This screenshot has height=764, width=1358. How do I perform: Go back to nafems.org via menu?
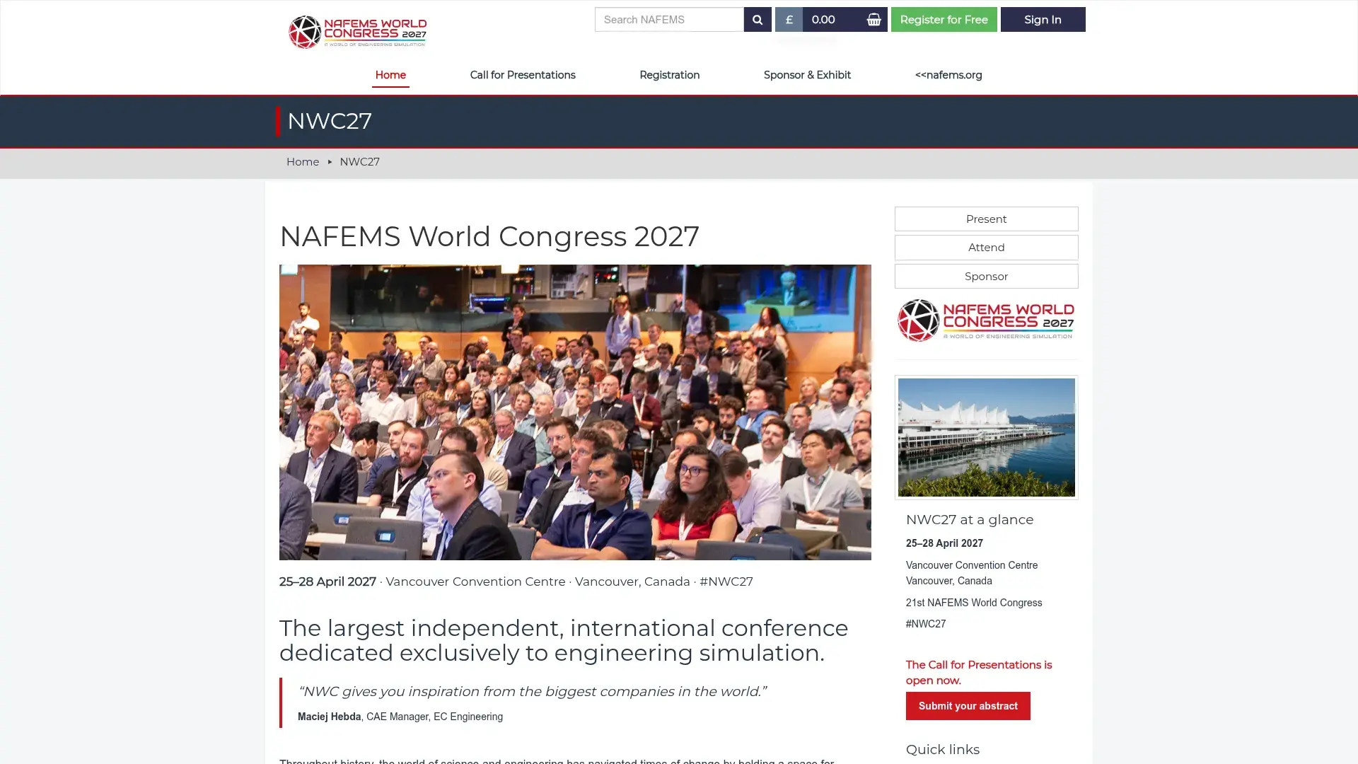(x=948, y=75)
